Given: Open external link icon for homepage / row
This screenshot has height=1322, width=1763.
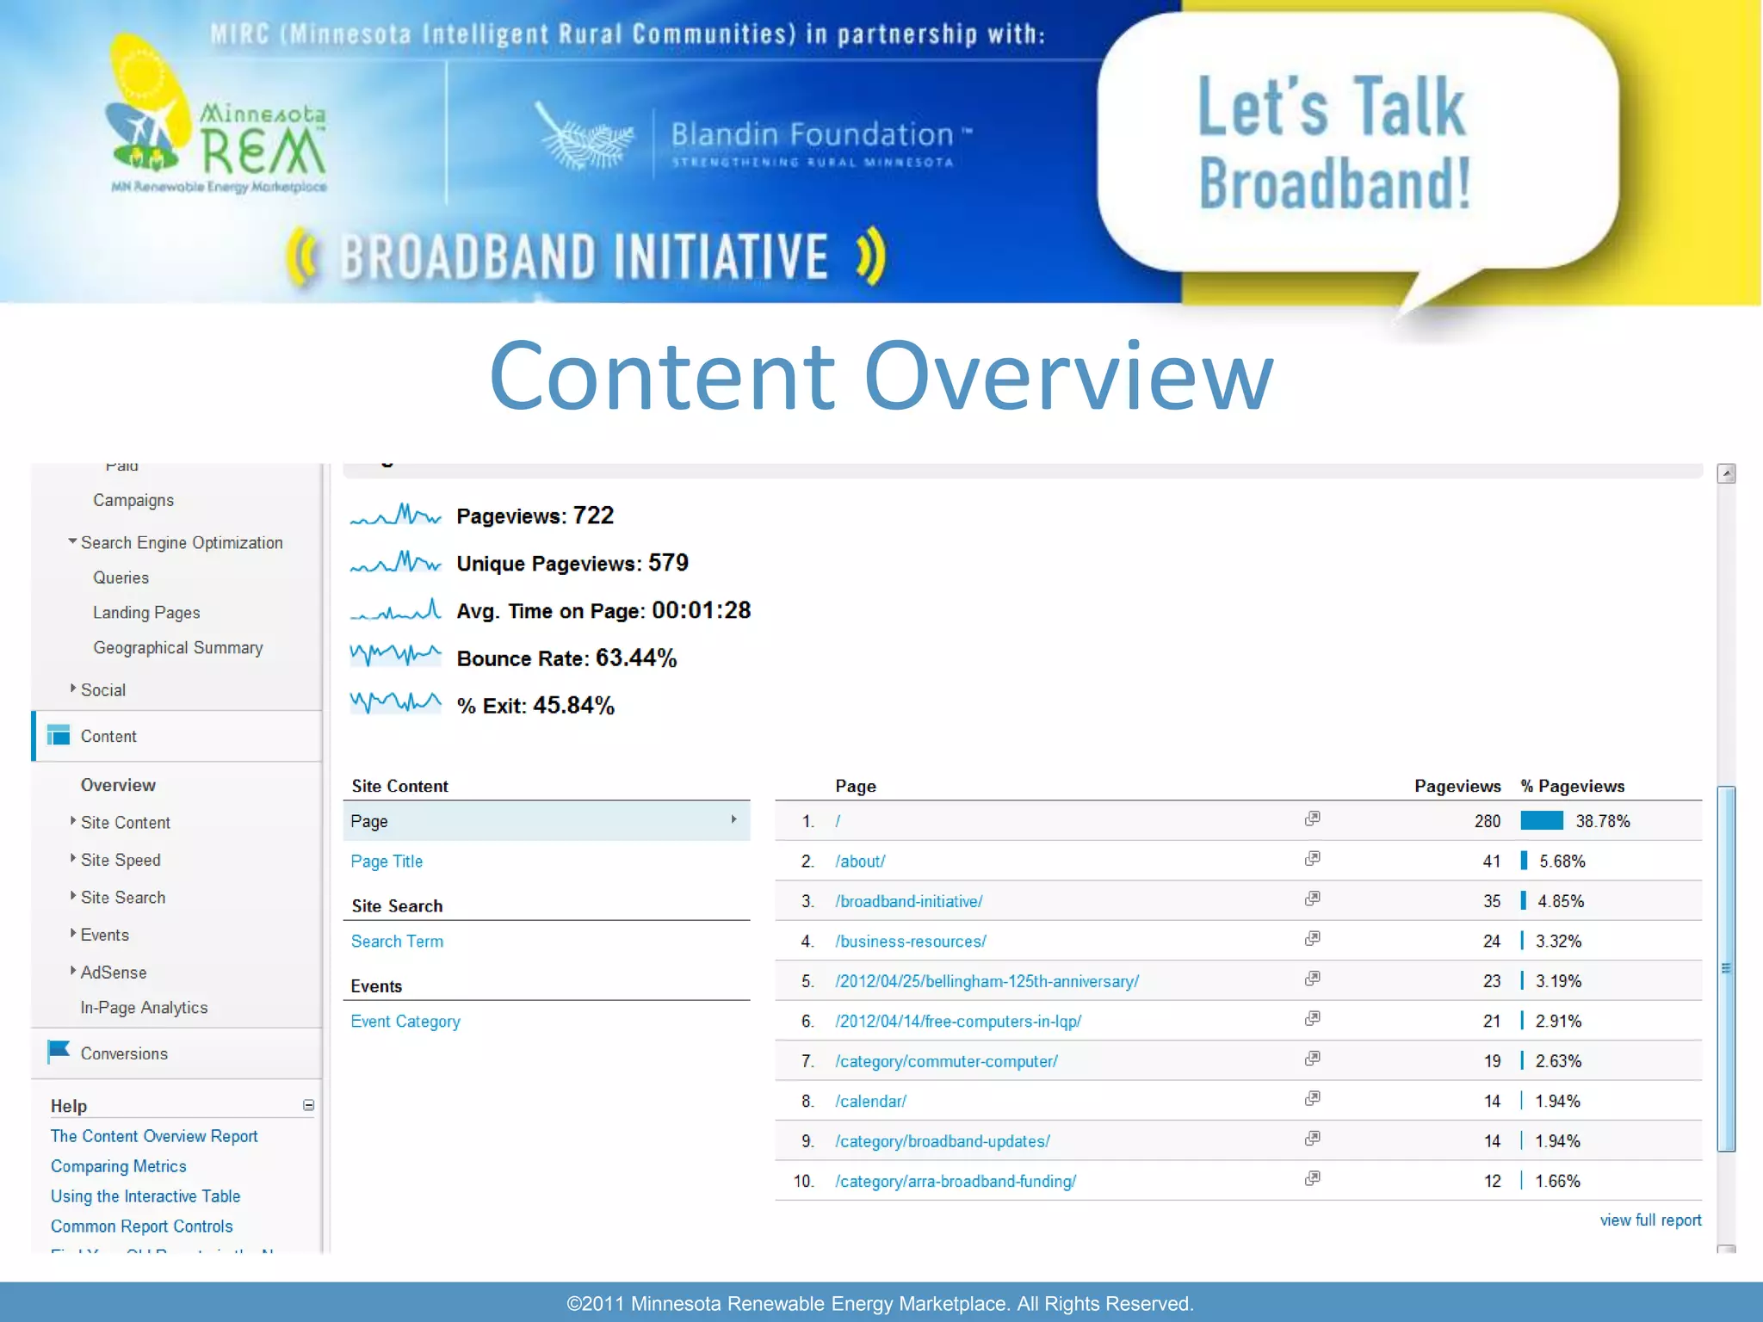Looking at the screenshot, I should [x=1312, y=819].
